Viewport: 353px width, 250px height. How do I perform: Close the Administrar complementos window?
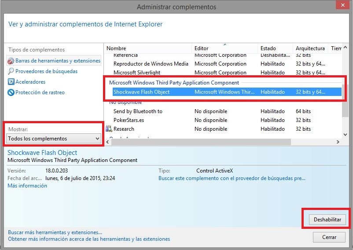coord(342,5)
